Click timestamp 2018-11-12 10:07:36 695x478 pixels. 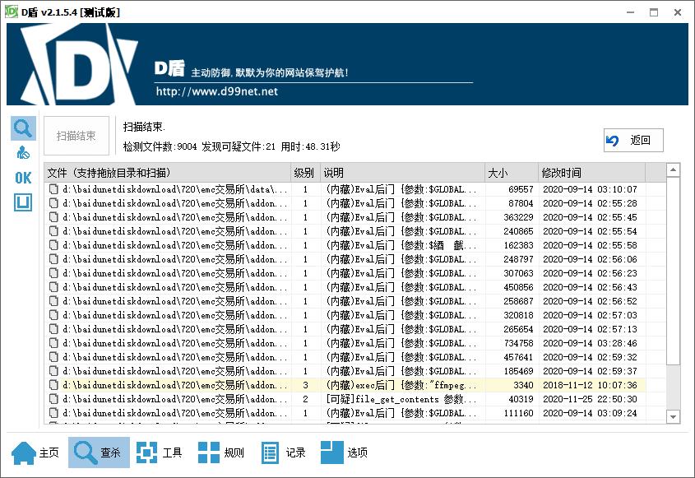pos(590,385)
